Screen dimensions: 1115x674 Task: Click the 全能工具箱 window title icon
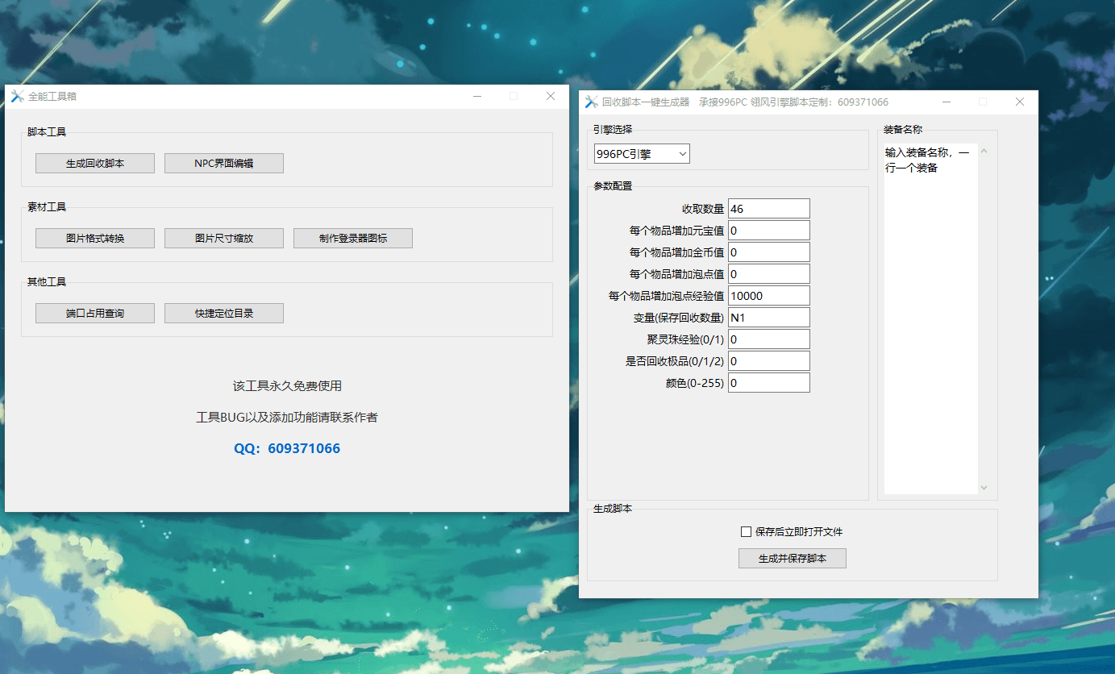pos(17,96)
